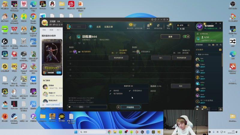The image size is (240, 135).
Task: Click the list view icon in 好友列表
Action: [217, 45]
